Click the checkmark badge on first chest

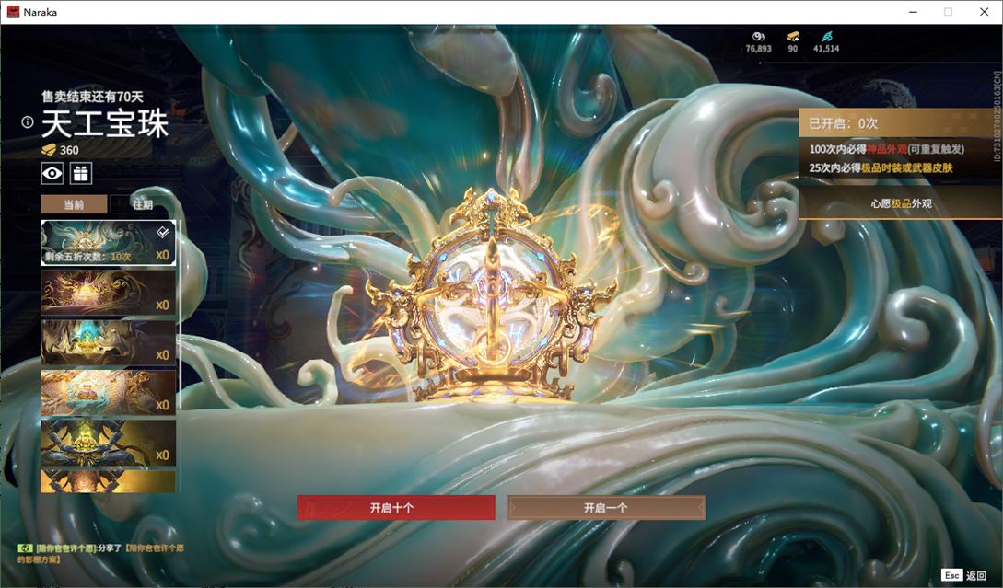[x=163, y=232]
